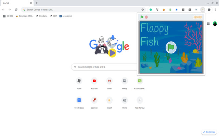Click the Scratch logo in popup
This screenshot has width=219, height=137.
(197, 17)
